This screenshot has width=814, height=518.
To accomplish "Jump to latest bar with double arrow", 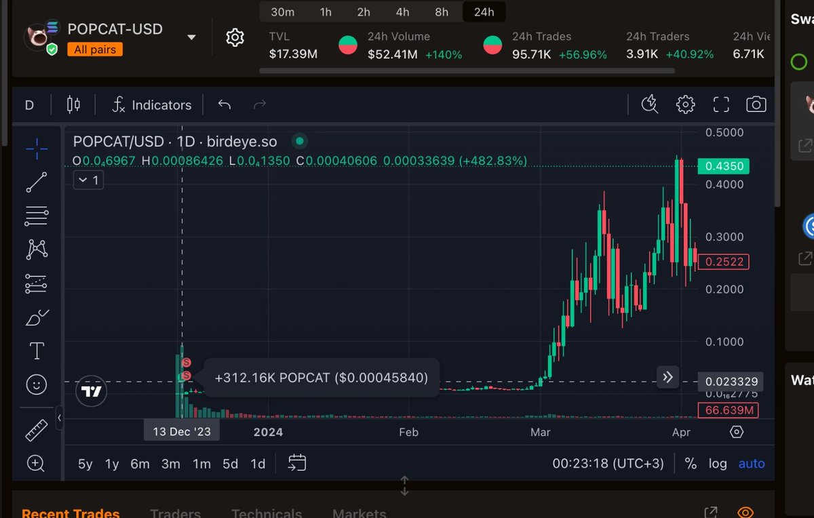I will [x=668, y=378].
